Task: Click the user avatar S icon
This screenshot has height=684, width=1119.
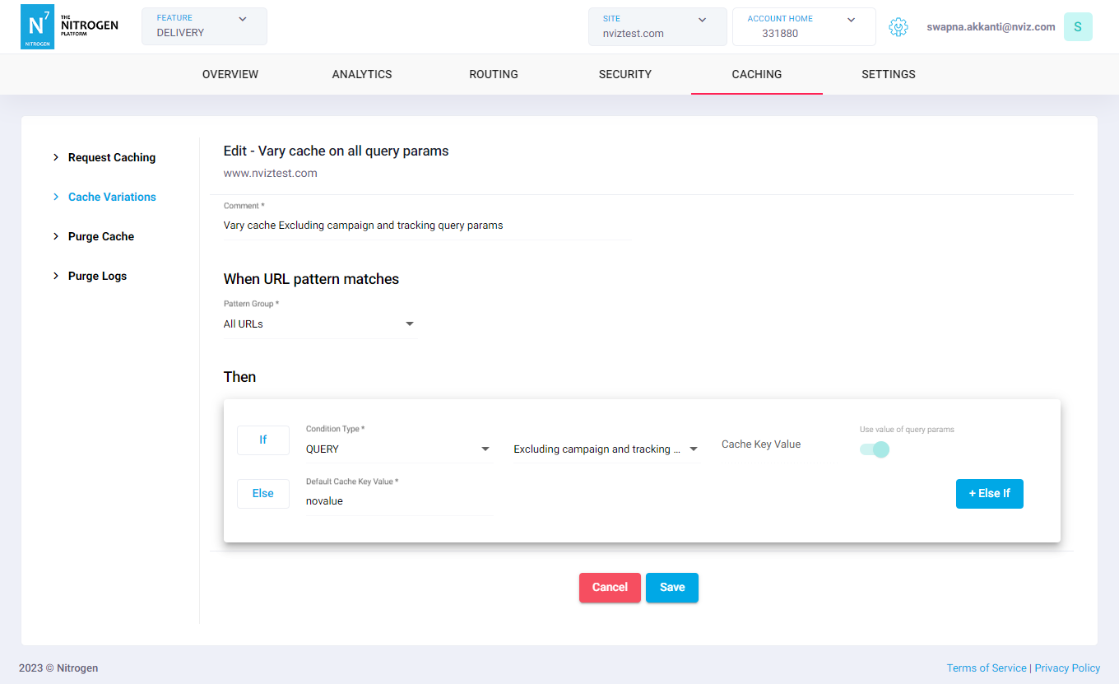Action: (x=1077, y=27)
